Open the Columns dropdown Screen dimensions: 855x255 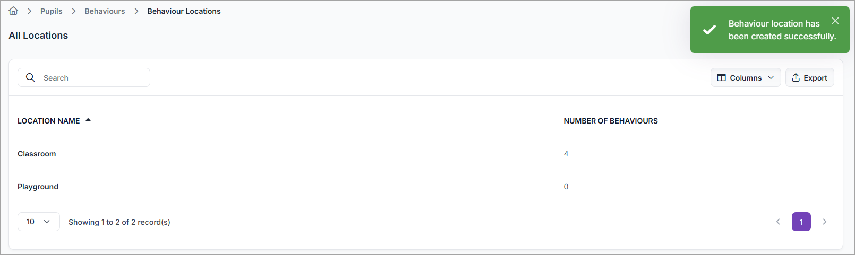click(x=746, y=78)
